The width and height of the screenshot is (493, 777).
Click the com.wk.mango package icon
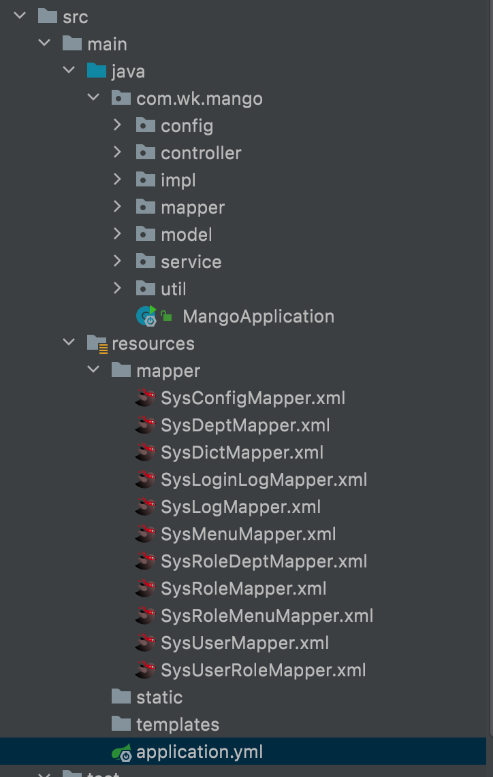pos(121,98)
